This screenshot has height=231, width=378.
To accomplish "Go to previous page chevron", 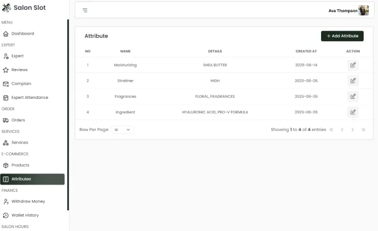I will coord(342,130).
